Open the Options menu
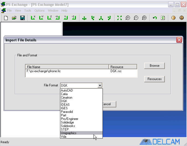 [39, 11]
